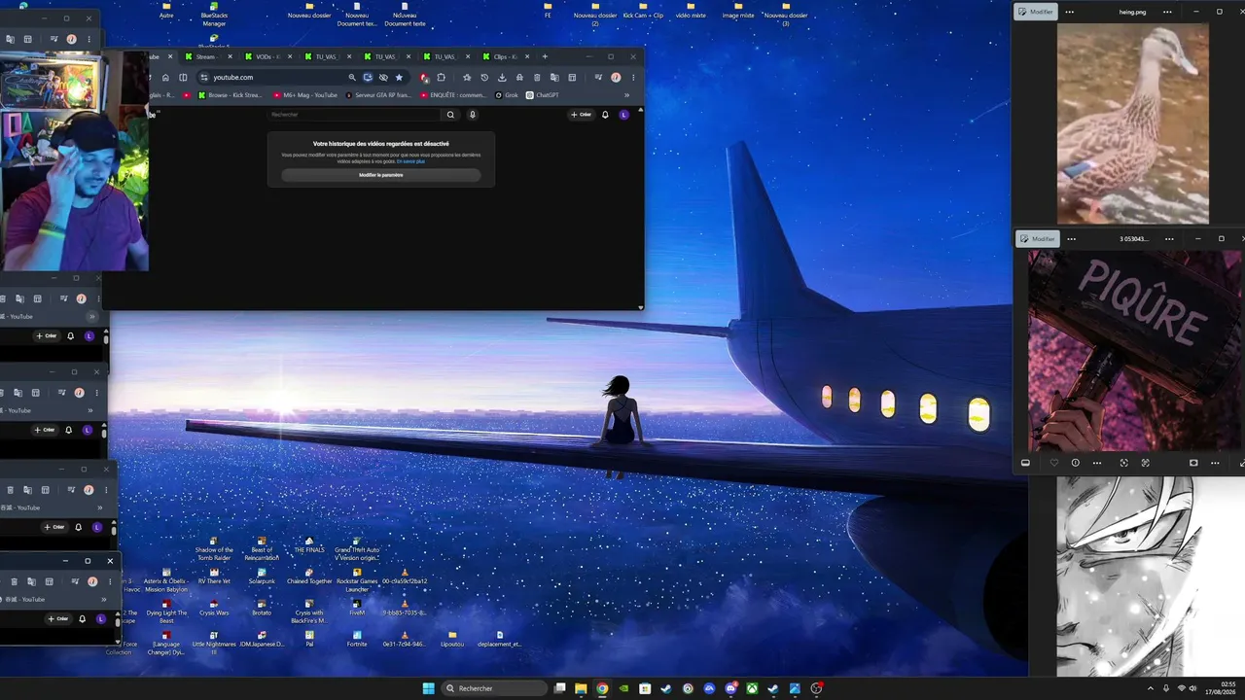Open browser downloads arrow icon
Screen dimensions: 1245x700
(x=502, y=78)
